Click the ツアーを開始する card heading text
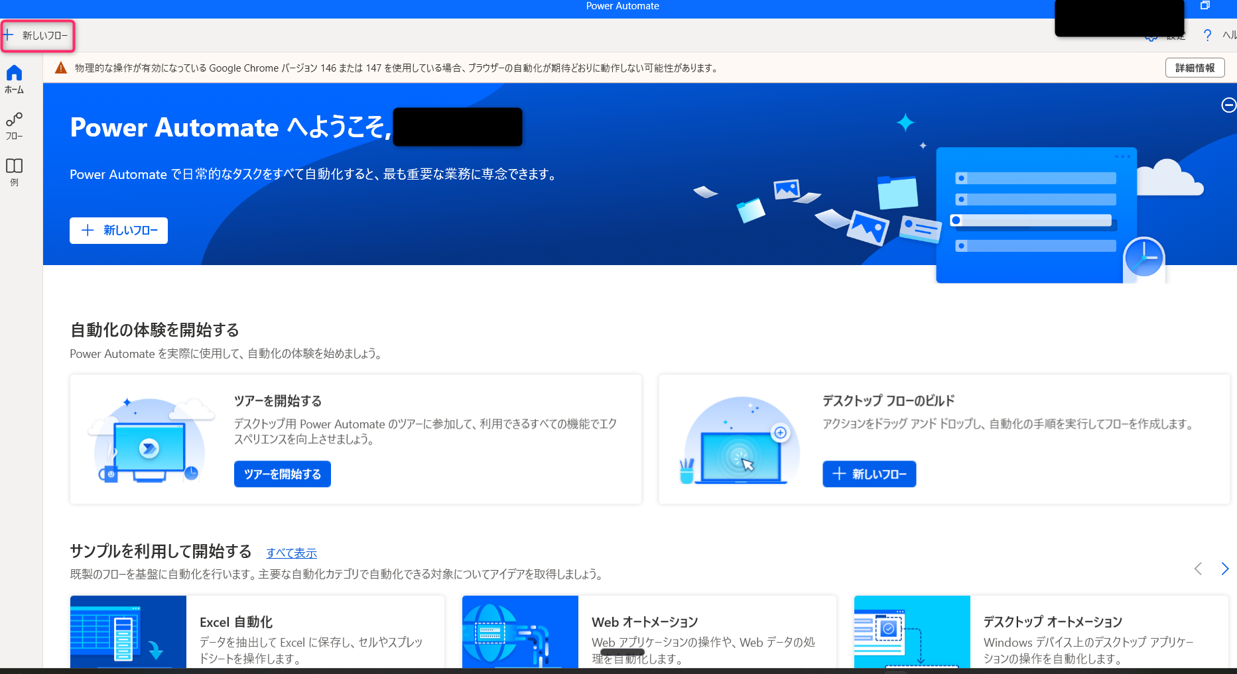Screen dimensions: 1237x674 pos(278,401)
